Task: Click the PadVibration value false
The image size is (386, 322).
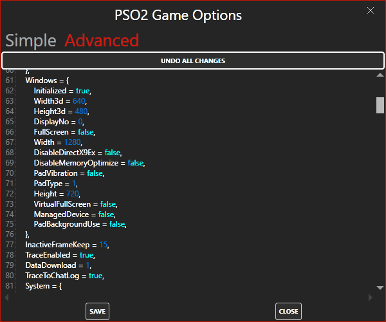Action: (x=95, y=173)
